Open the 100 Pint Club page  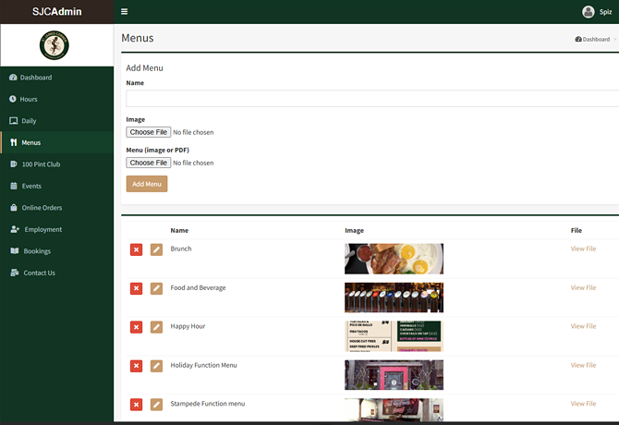[x=41, y=164]
